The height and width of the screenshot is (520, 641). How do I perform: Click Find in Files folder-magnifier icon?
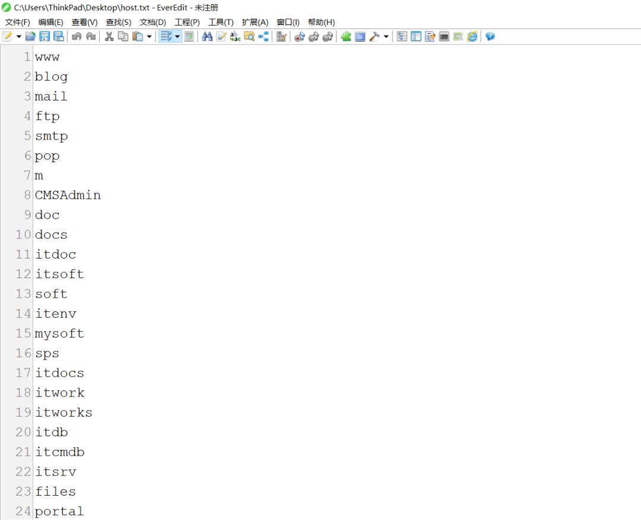(x=249, y=36)
